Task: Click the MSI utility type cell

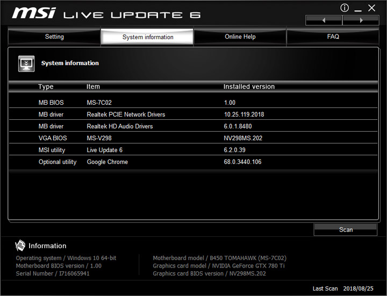Action: point(52,150)
